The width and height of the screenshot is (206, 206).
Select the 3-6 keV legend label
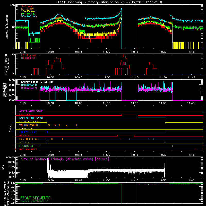[x=27, y=6]
